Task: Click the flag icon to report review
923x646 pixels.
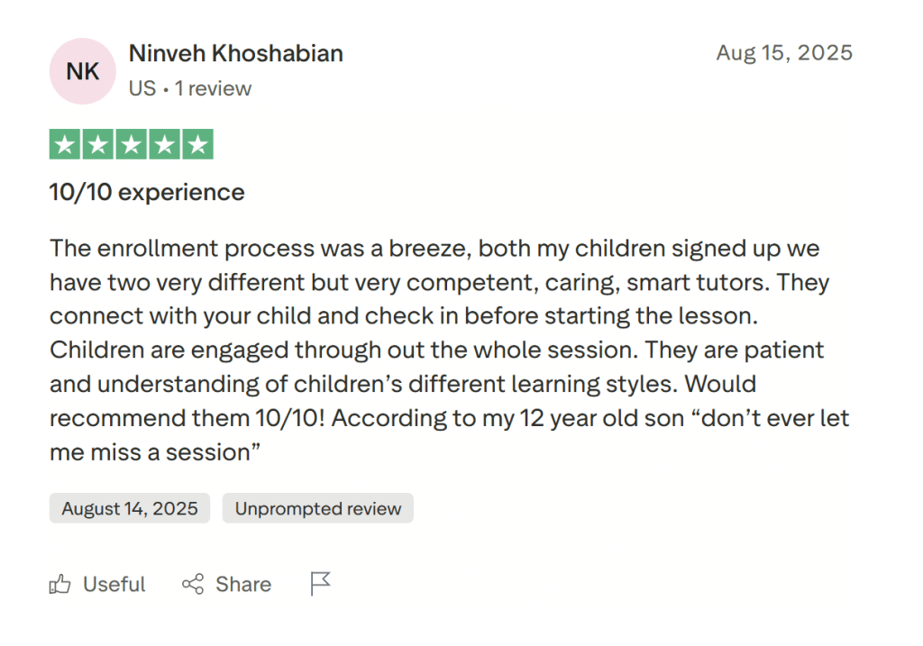Action: tap(320, 584)
